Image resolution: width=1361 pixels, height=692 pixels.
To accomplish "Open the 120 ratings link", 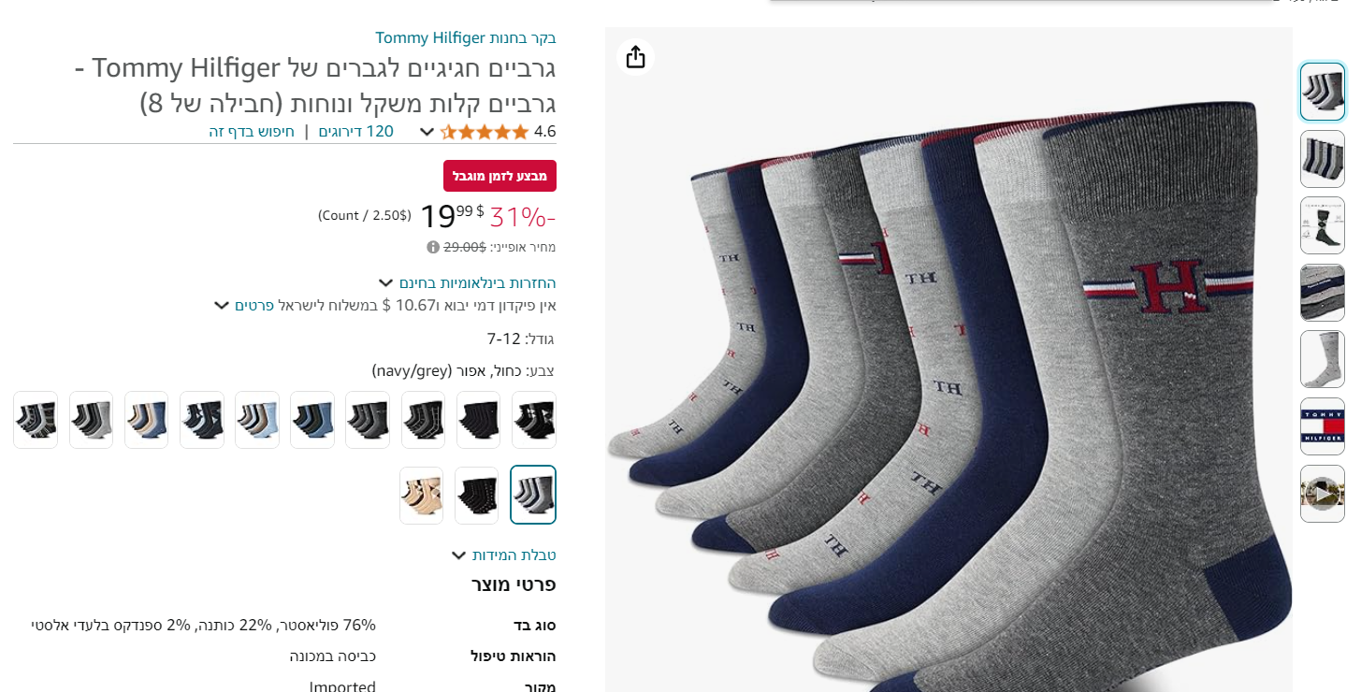I will click(355, 132).
